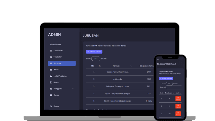
Task: Sort by the Jurusan column arrows
Action: 131,66
